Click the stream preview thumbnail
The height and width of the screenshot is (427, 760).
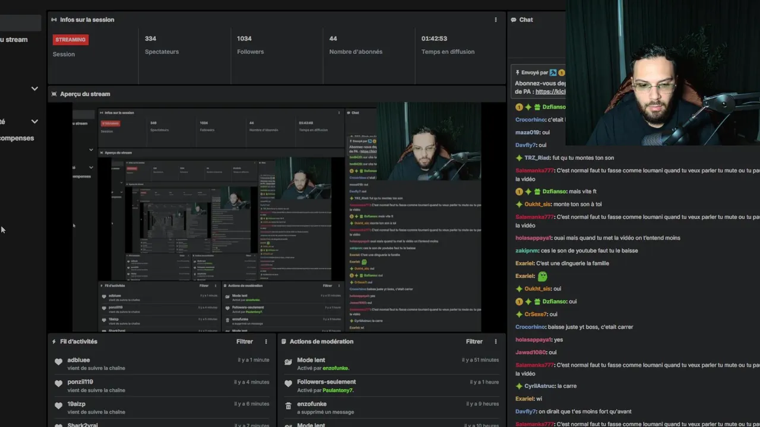[x=277, y=217]
